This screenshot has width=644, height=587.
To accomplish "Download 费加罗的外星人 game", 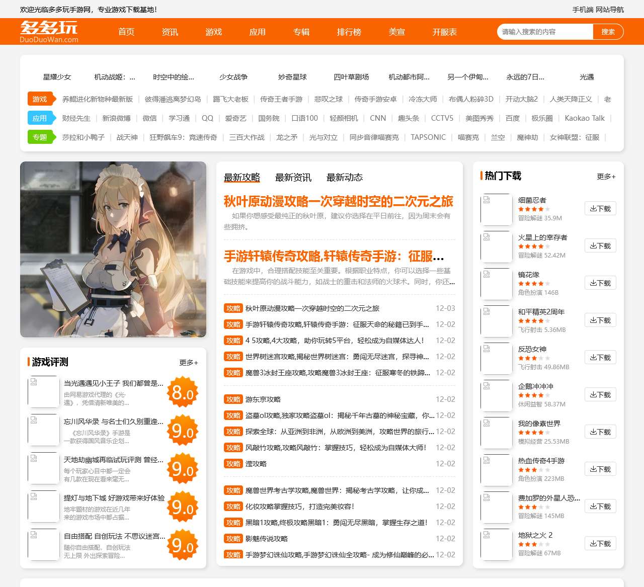I will pyautogui.click(x=600, y=507).
